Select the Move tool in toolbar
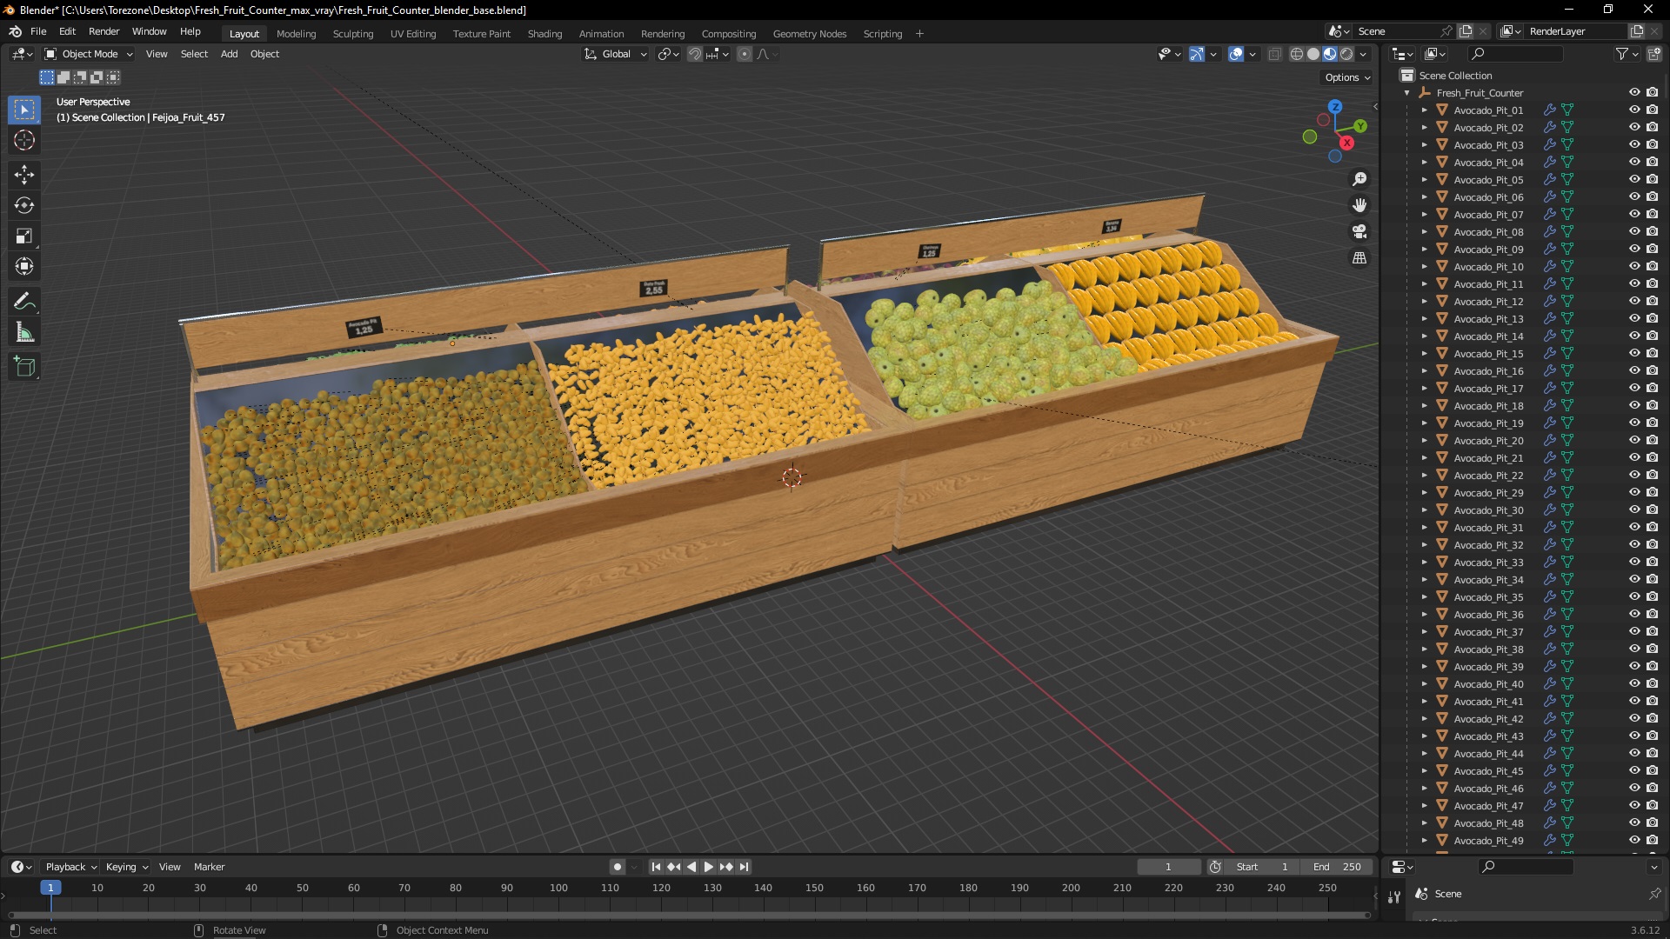This screenshot has height=939, width=1670. click(x=25, y=172)
